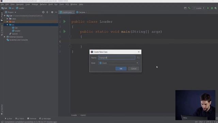Open the Project side tool window tab
The height and width of the screenshot is (123, 218).
(x=2, y=16)
